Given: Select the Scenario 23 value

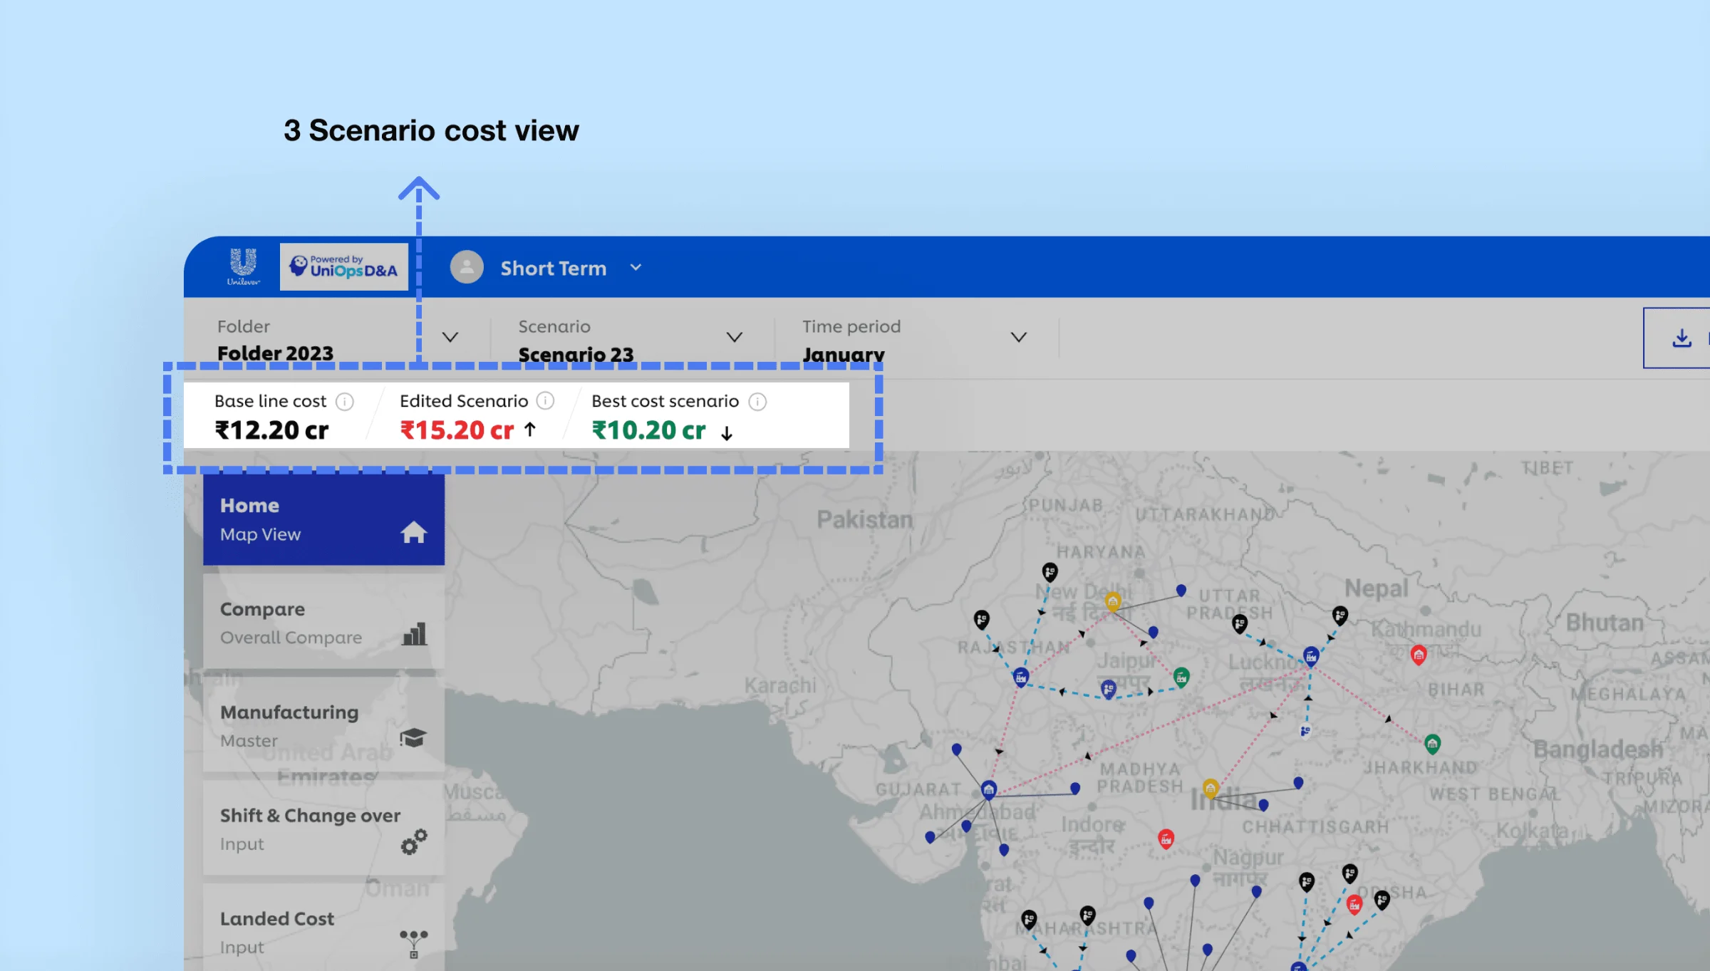Looking at the screenshot, I should (x=576, y=354).
